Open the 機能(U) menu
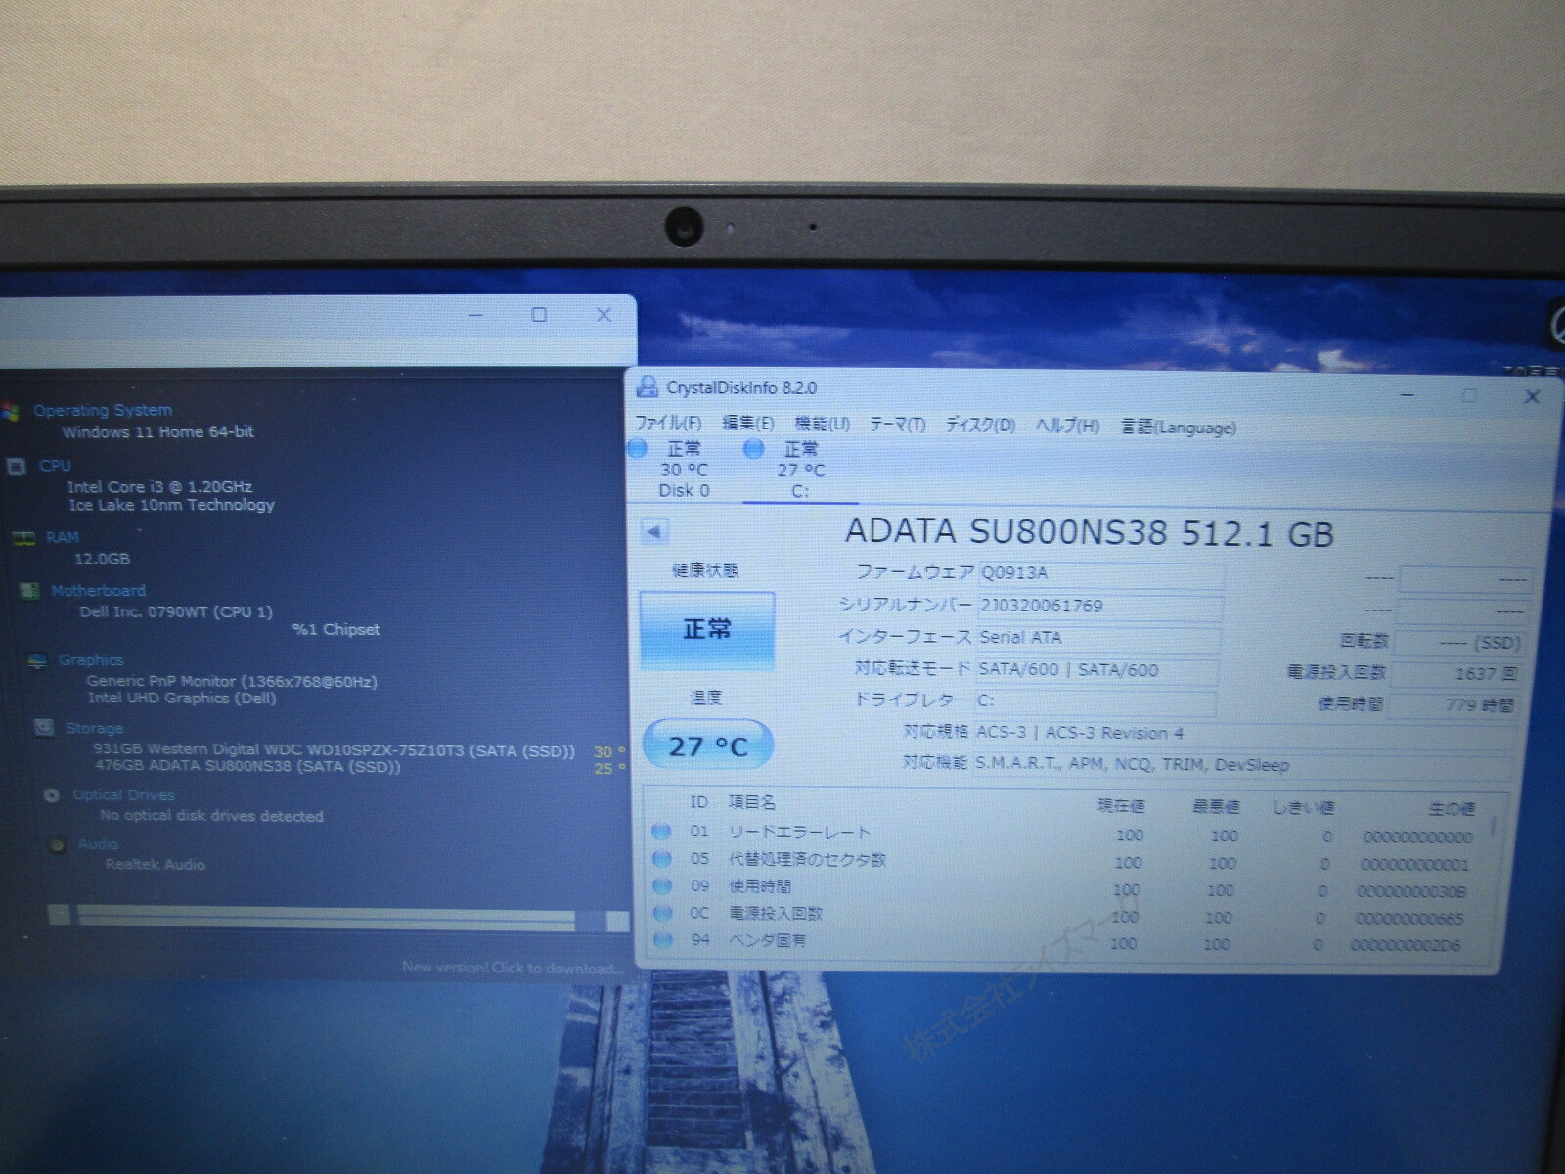Viewport: 1565px width, 1174px height. tap(823, 425)
